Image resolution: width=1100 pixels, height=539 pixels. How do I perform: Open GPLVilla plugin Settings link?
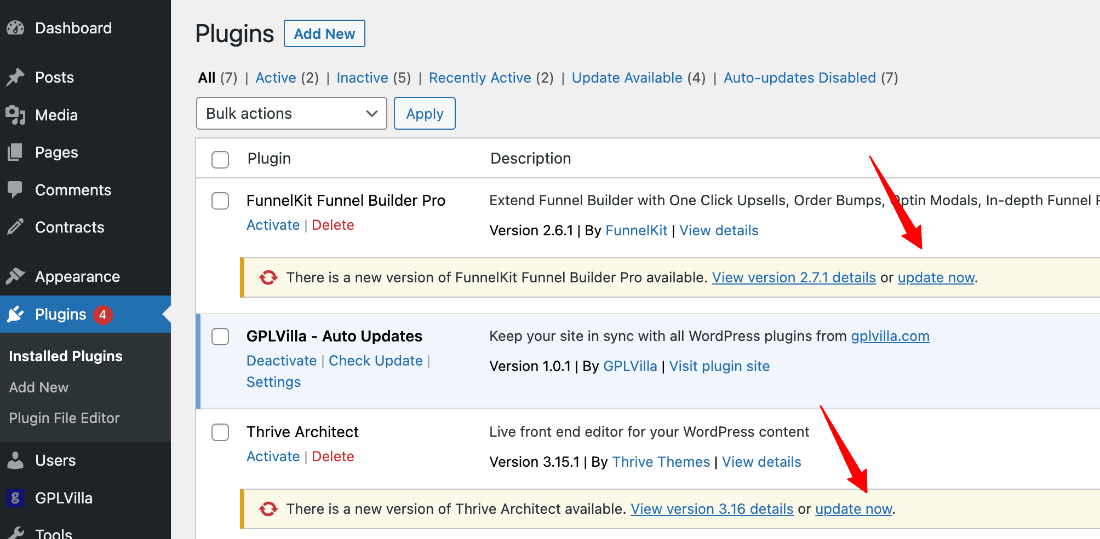(x=273, y=382)
